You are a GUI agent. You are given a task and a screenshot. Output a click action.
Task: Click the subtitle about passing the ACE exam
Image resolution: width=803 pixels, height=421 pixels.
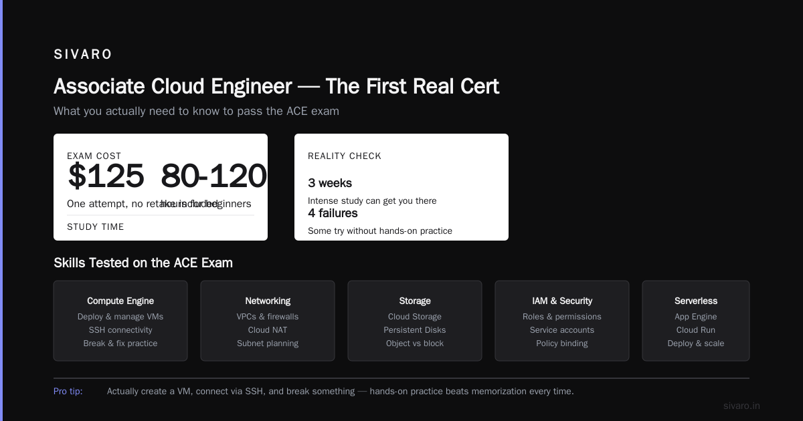coord(196,111)
